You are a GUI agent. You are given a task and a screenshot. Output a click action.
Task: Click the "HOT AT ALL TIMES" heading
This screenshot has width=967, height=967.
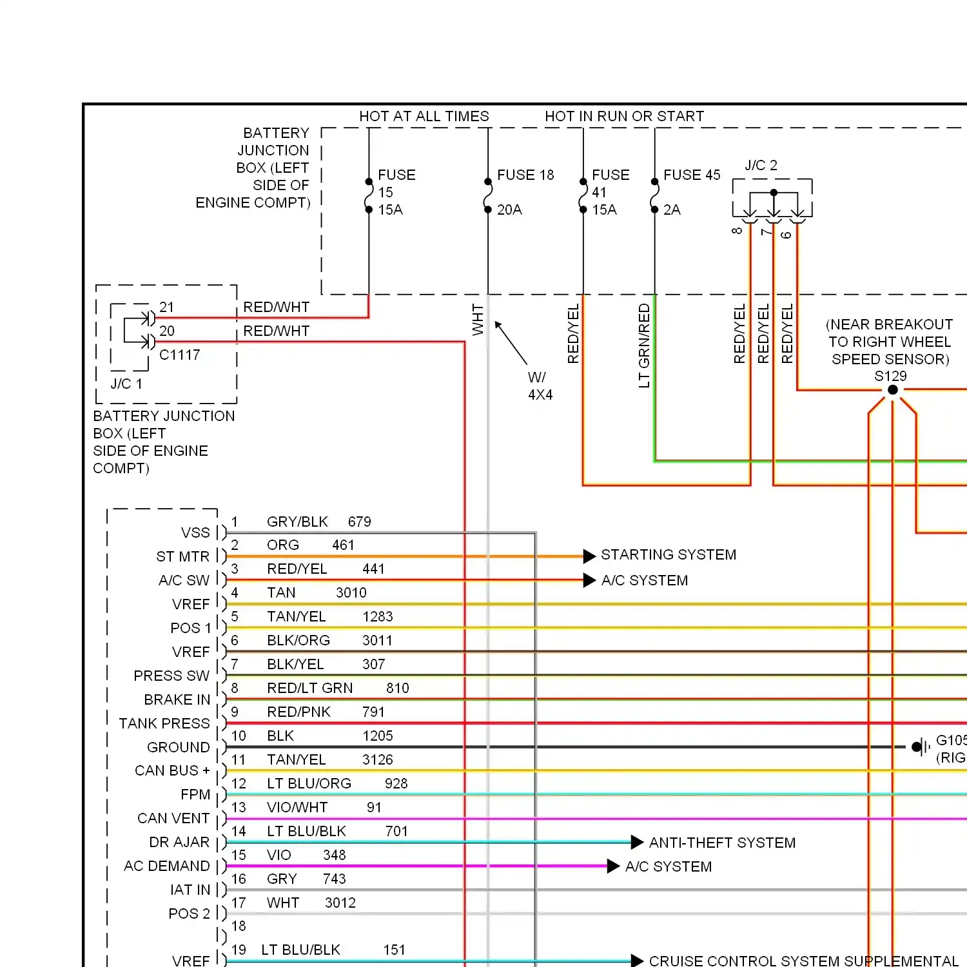coord(424,117)
